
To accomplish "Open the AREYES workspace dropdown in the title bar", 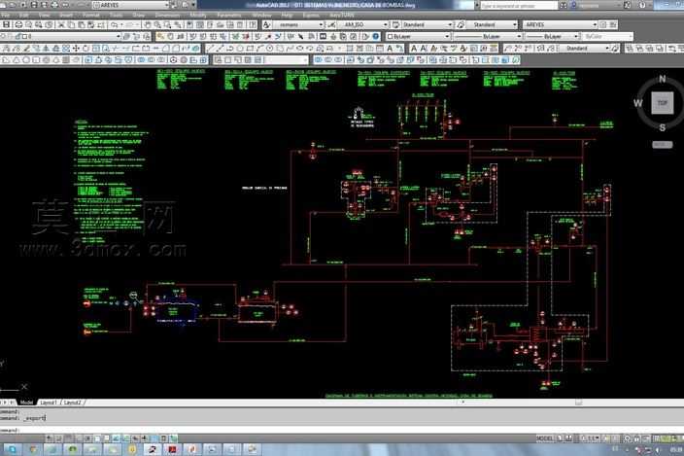I will pos(131,5).
